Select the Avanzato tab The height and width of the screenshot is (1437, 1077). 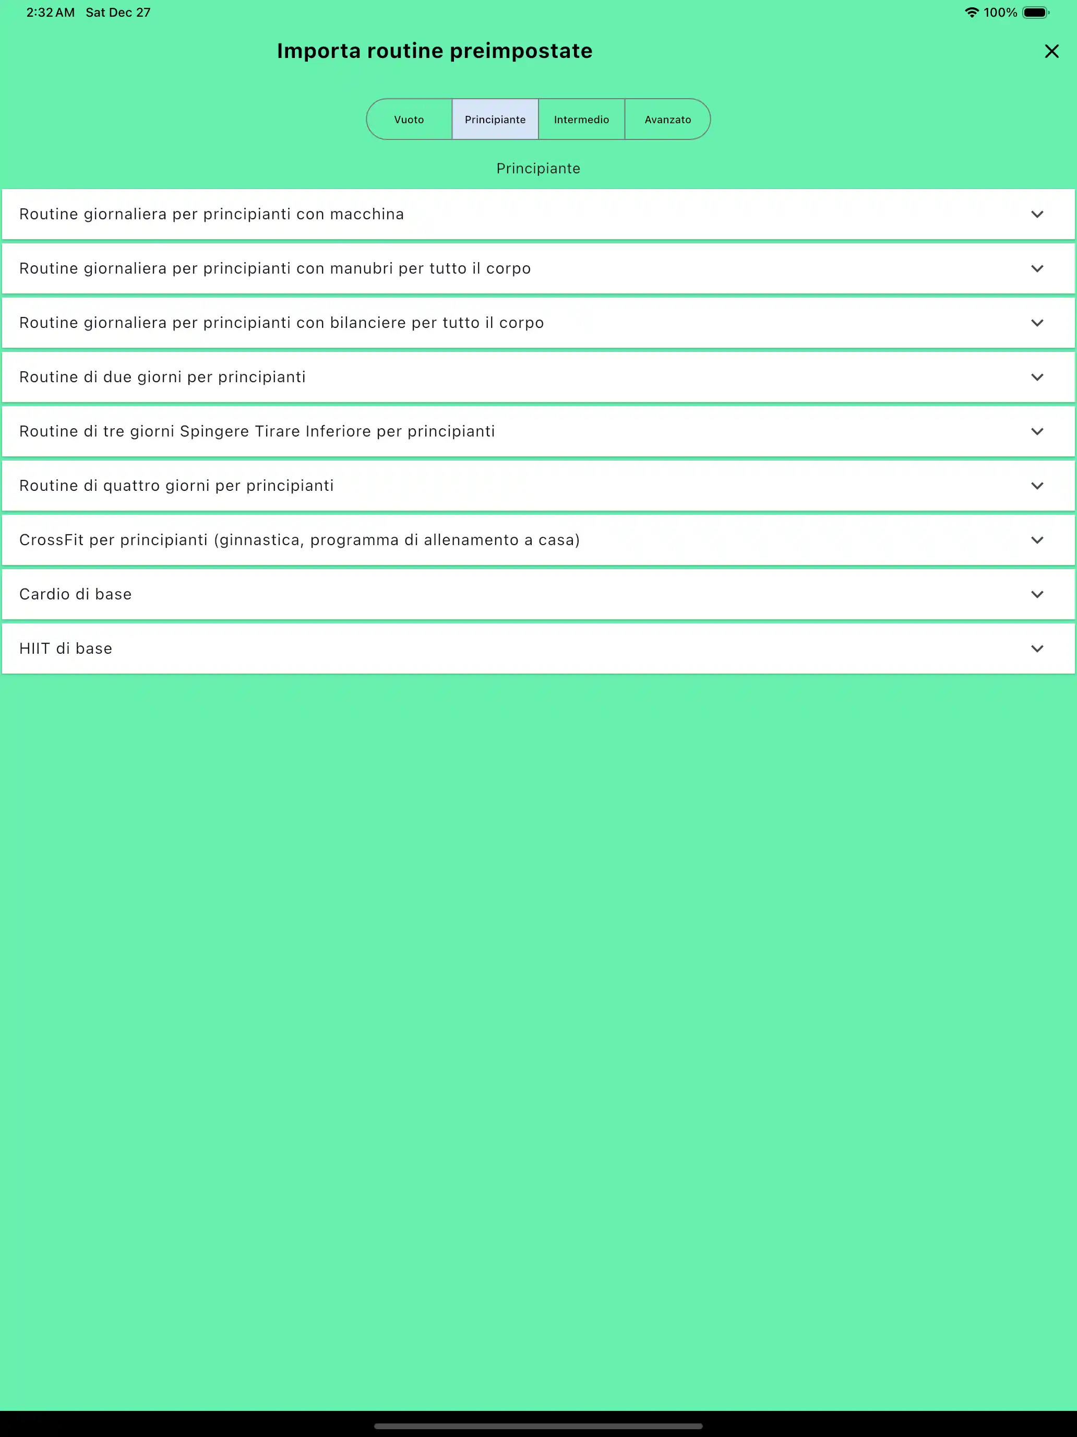click(x=667, y=119)
